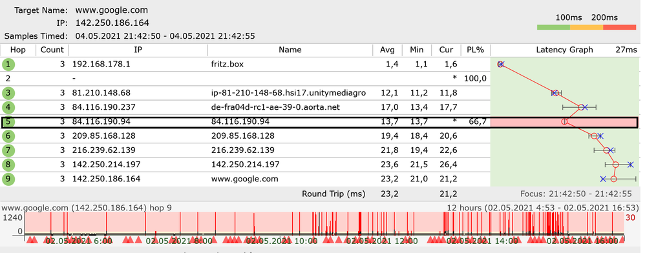Sort by the PL% column header
Viewport: 645px width, 253px height.
[476, 50]
